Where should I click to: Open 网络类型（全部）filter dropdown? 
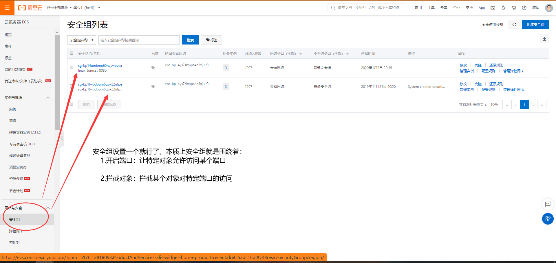tap(286, 54)
